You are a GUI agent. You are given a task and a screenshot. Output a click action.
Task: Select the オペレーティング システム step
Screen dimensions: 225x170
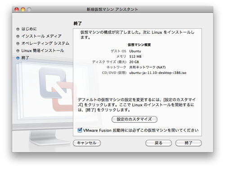(45, 43)
